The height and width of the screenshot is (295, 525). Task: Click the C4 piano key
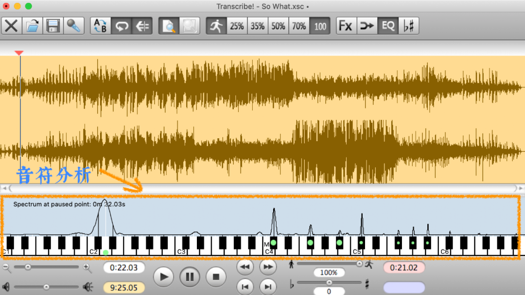point(268,251)
